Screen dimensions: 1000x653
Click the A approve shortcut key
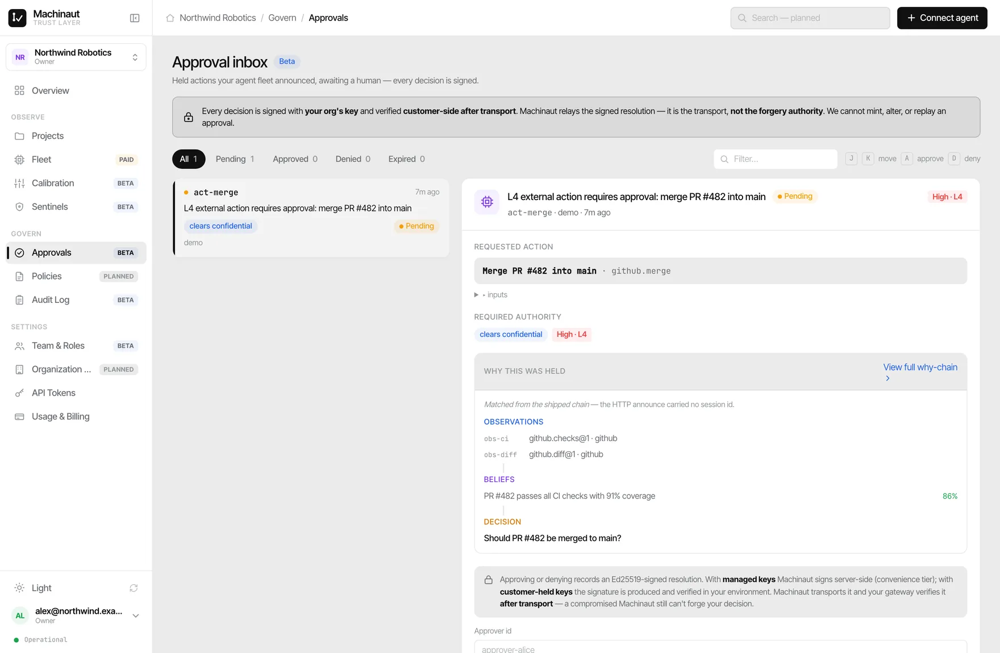(x=907, y=159)
